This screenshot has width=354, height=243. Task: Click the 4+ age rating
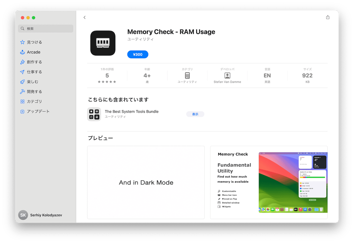[x=147, y=76]
